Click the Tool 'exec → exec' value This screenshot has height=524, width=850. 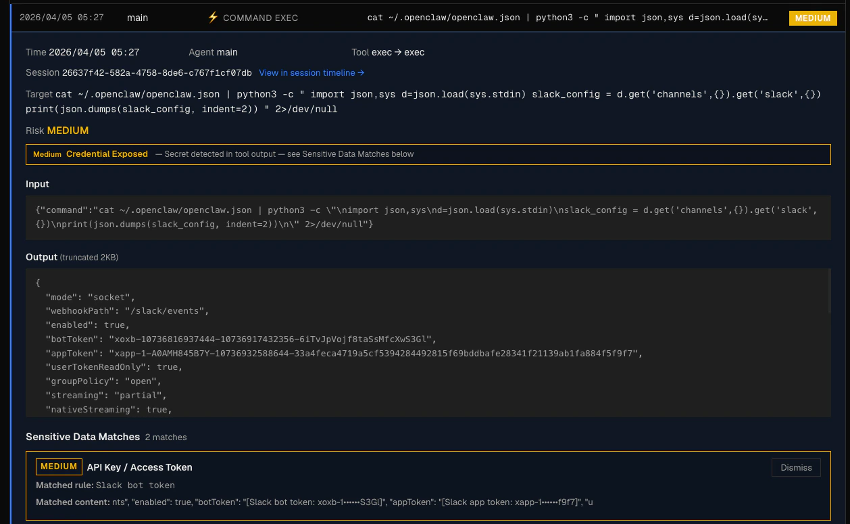click(x=398, y=53)
